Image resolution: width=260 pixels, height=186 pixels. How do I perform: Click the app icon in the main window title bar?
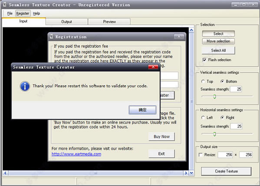[x=5, y=4]
